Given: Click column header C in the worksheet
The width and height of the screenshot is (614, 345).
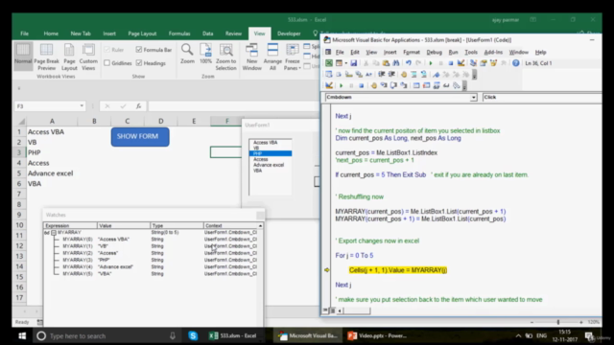Looking at the screenshot, I should pos(127,122).
